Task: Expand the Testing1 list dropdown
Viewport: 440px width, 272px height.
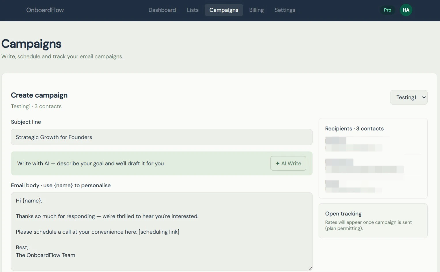Action: point(409,97)
